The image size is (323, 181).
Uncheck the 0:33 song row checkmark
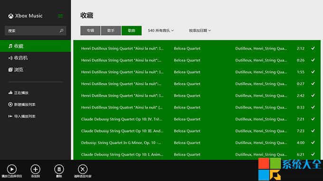tap(313, 107)
